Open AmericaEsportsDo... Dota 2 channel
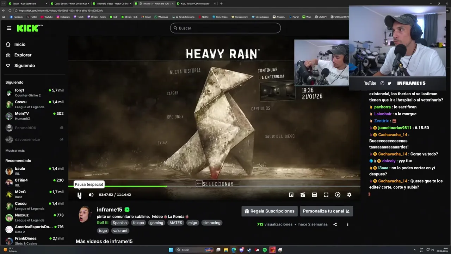Image resolution: width=451 pixels, height=254 pixels. tap(35, 229)
